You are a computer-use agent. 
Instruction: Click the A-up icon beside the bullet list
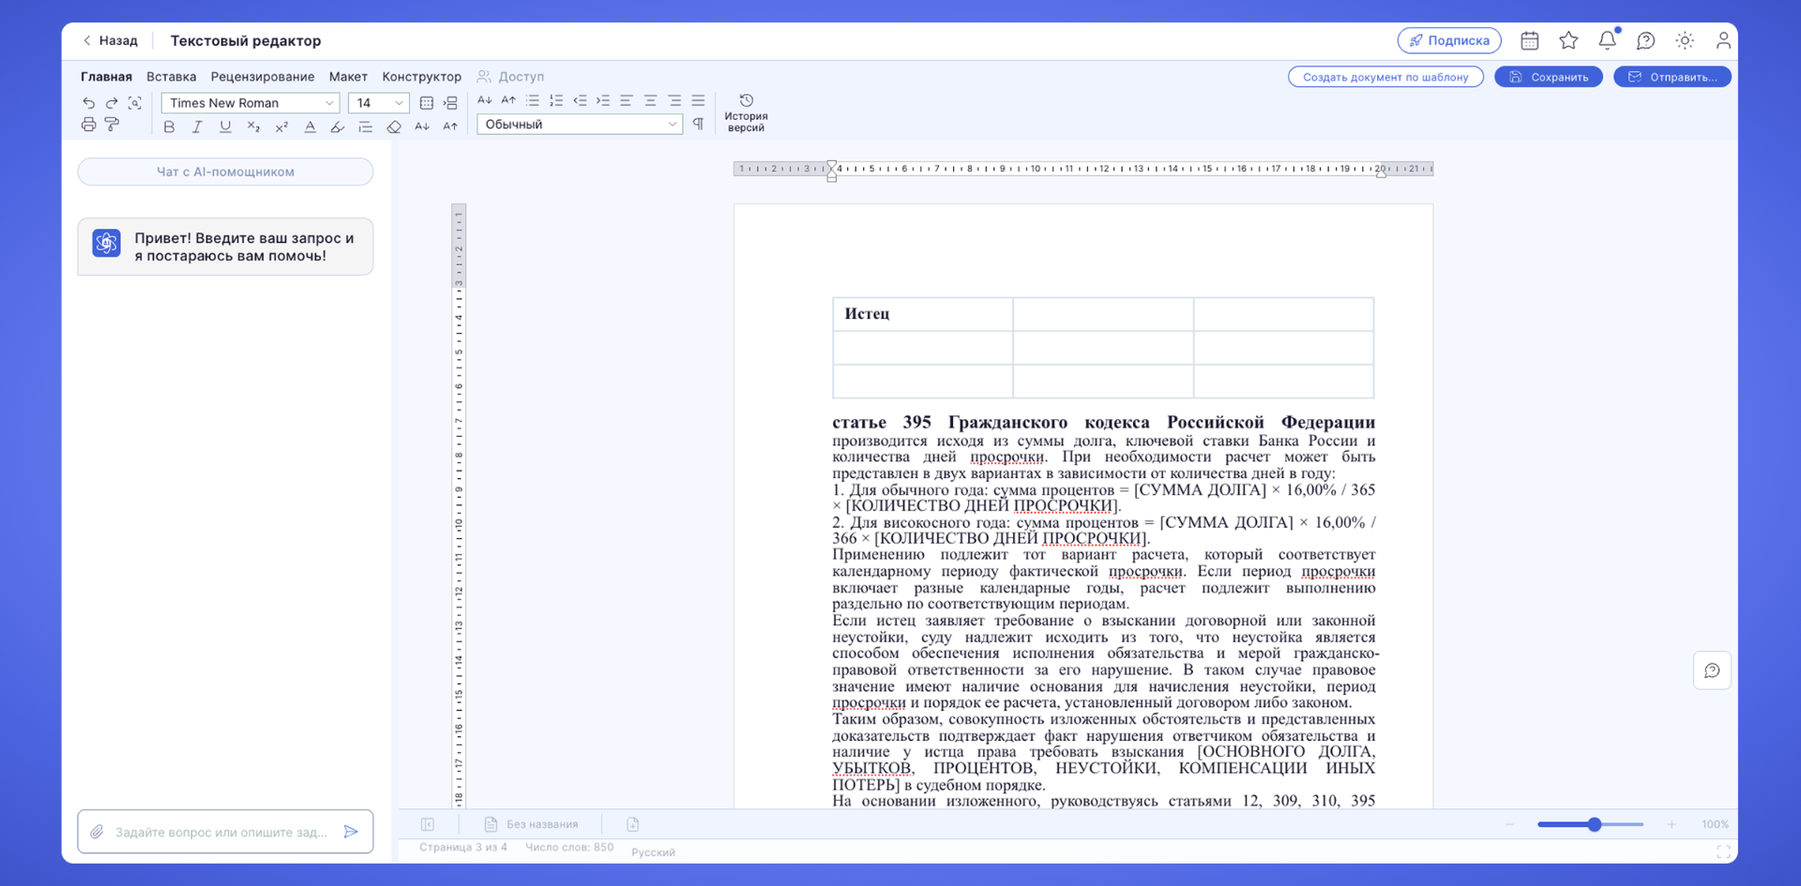(x=508, y=100)
